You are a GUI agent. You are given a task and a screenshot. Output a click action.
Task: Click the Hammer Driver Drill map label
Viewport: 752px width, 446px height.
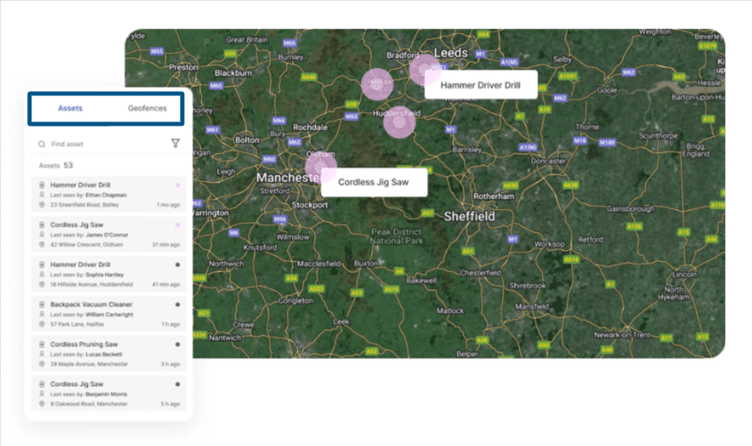[x=480, y=85]
